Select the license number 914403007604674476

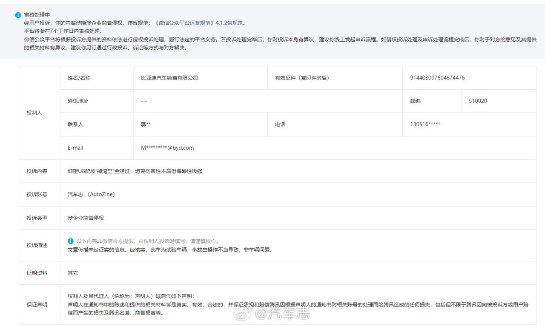pyautogui.click(x=437, y=78)
